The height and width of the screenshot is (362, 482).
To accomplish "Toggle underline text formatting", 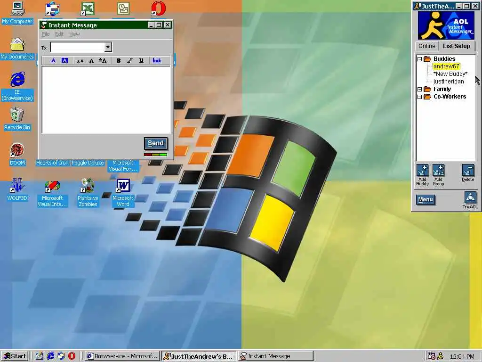I will [x=141, y=61].
